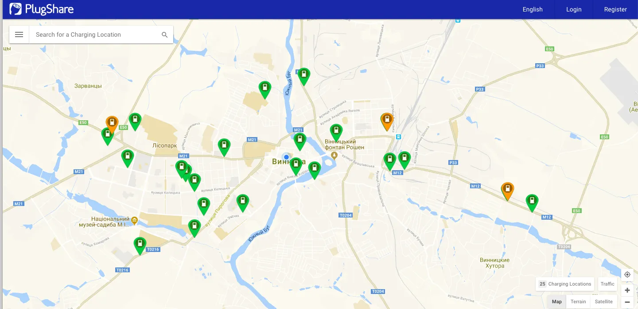This screenshot has height=309, width=638.
Task: Select the Map view type
Action: 557,301
